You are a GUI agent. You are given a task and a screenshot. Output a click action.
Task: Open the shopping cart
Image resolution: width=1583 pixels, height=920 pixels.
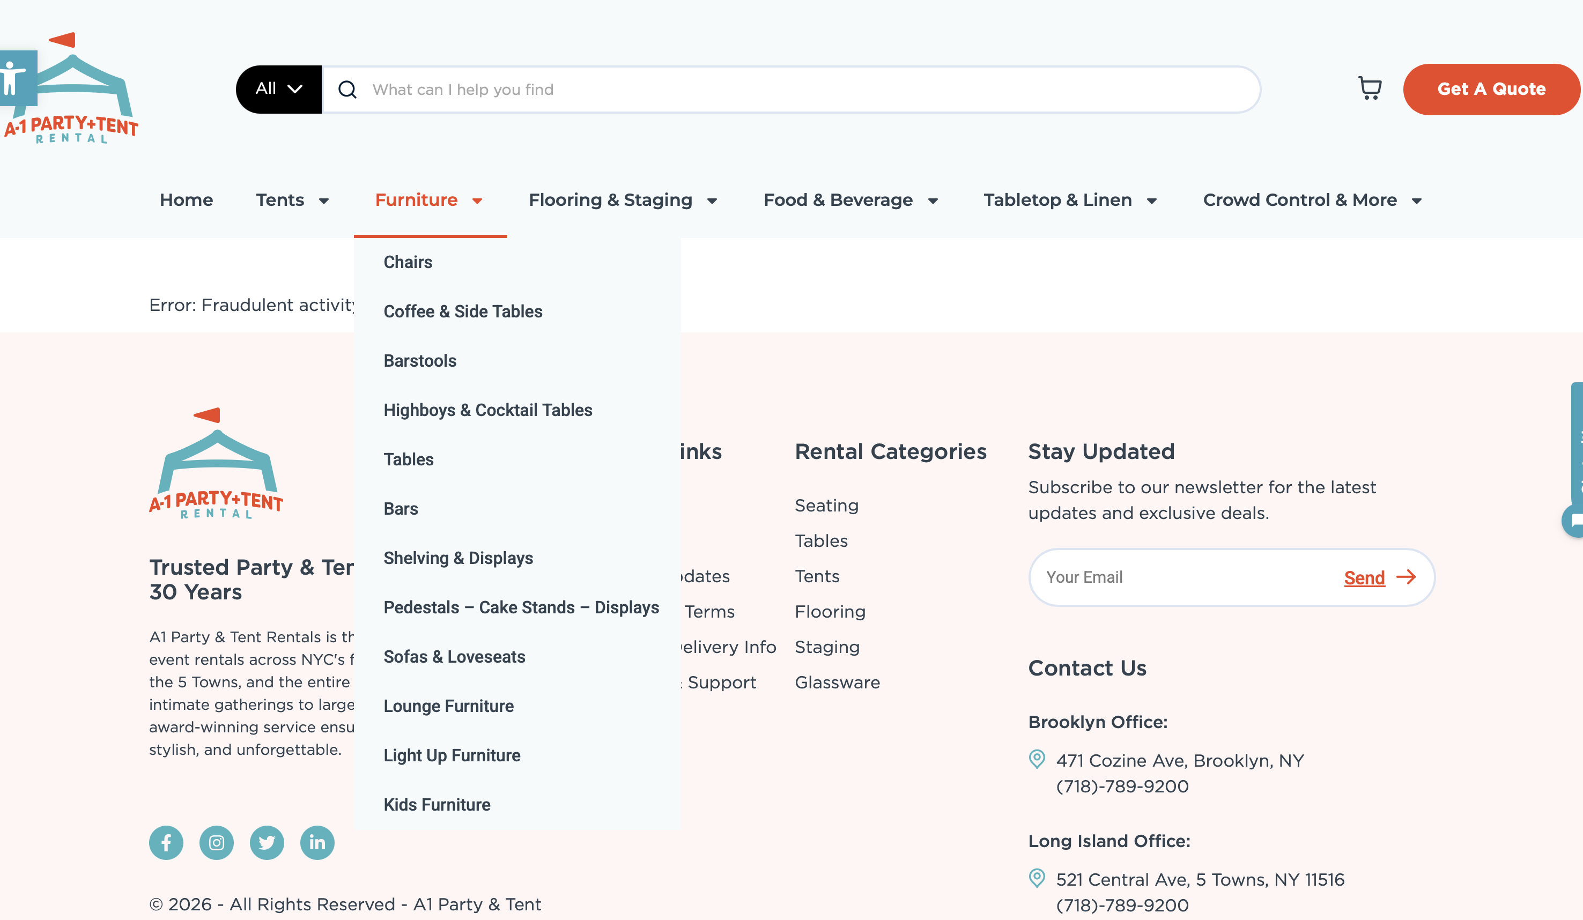(1370, 88)
